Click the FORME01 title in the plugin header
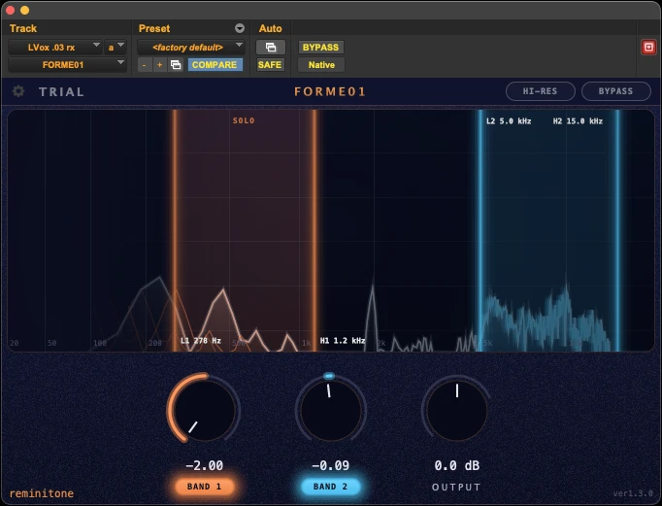This screenshot has height=506, width=662. click(330, 91)
